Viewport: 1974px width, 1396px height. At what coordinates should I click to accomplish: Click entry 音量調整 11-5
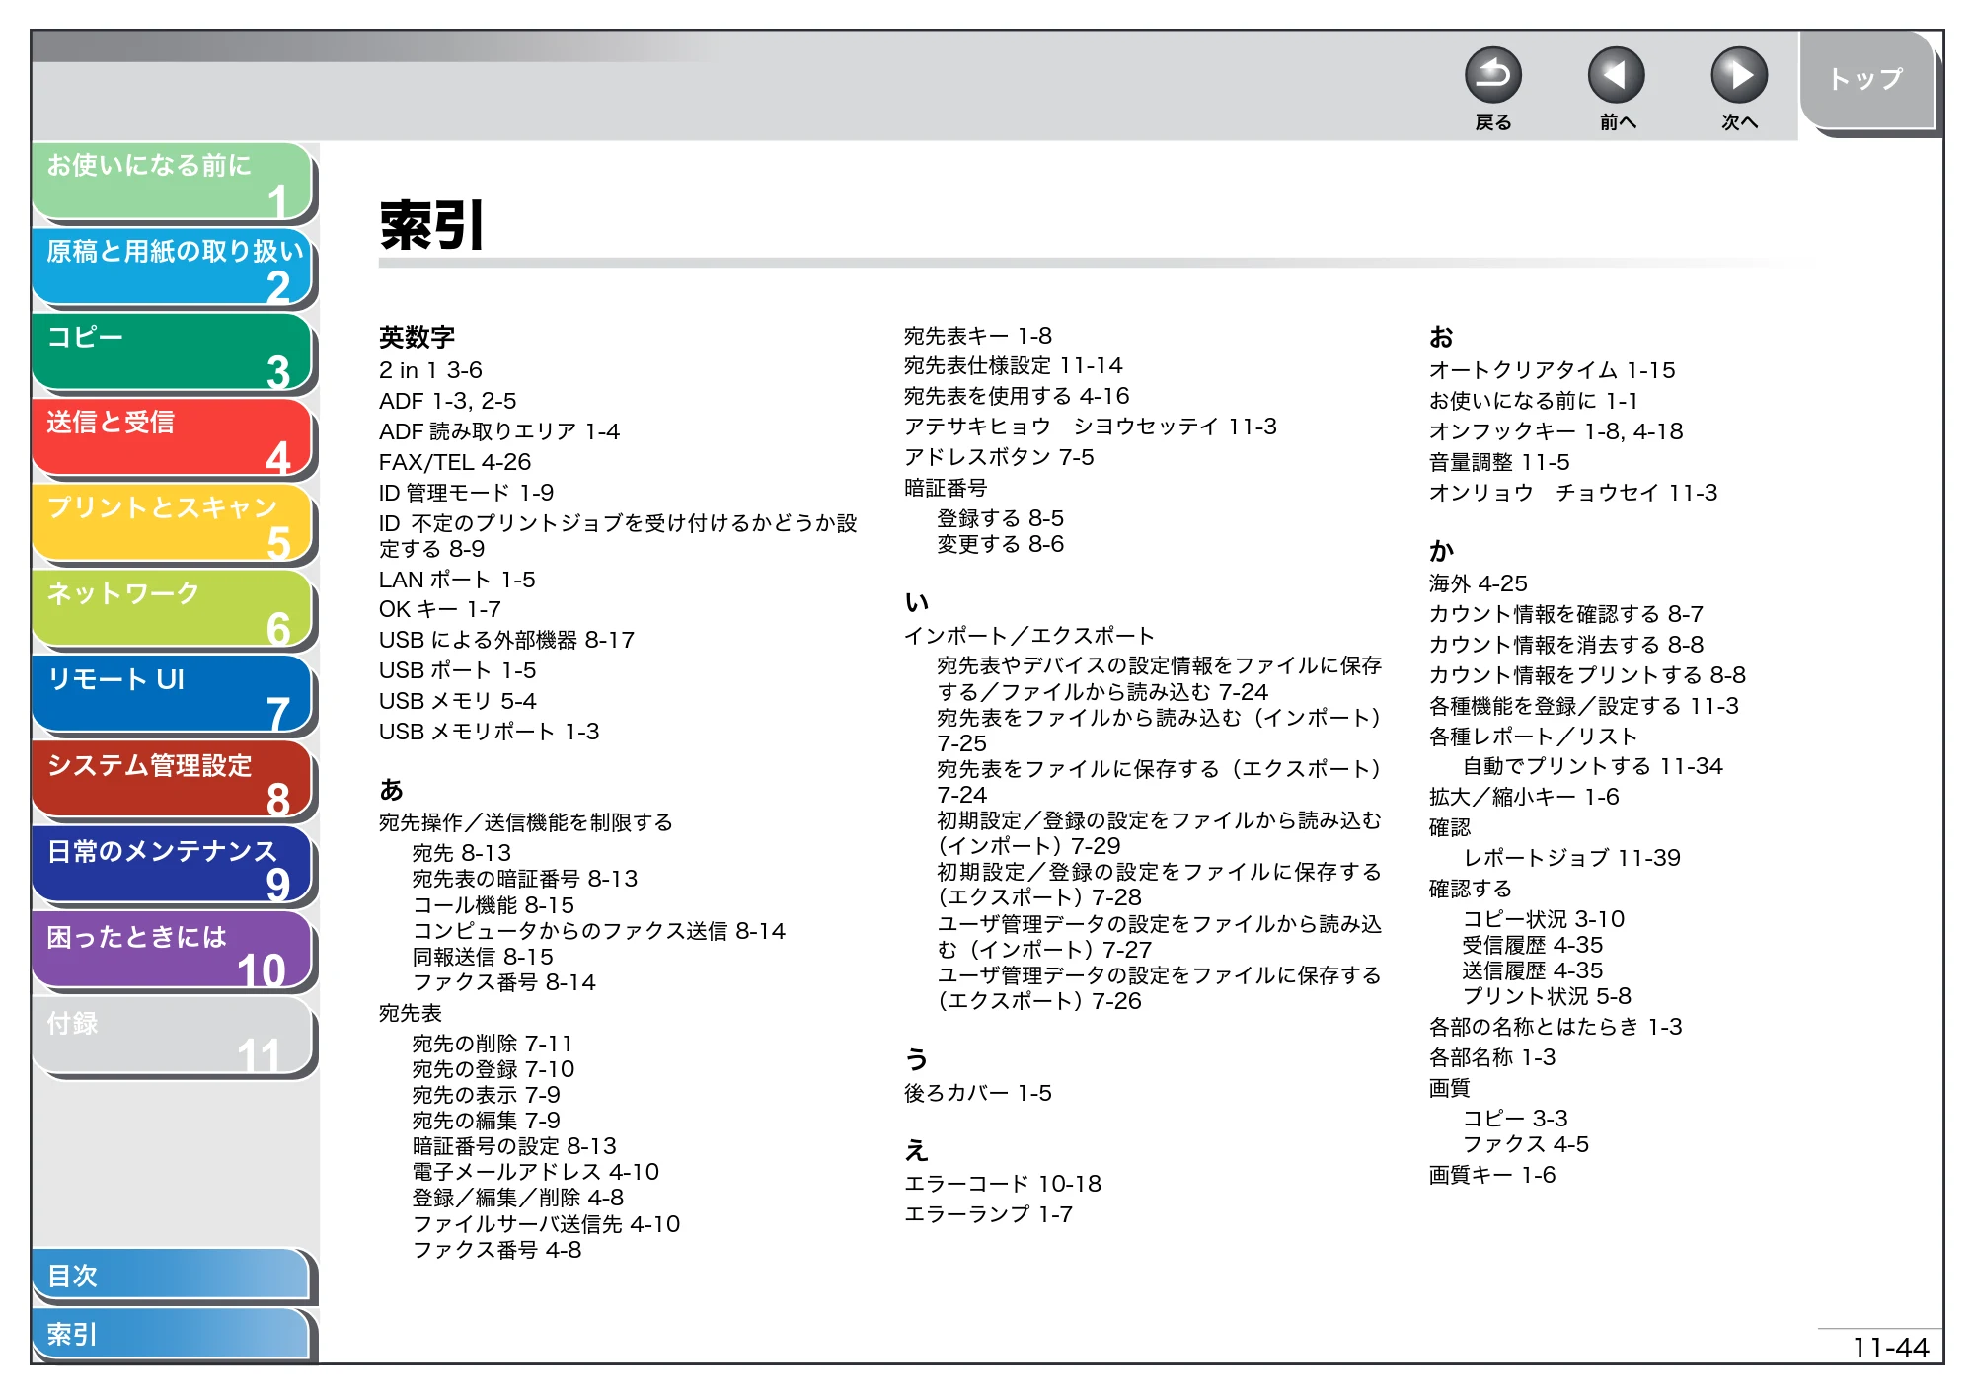coord(1499,462)
